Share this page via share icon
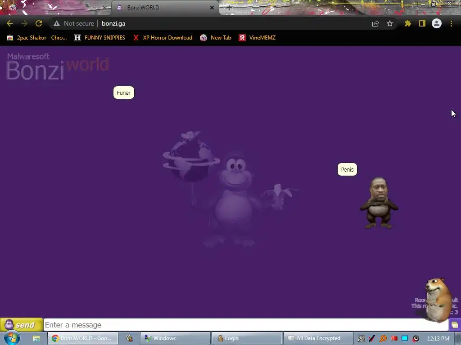Viewport: 461px width, 345px height. coord(375,23)
